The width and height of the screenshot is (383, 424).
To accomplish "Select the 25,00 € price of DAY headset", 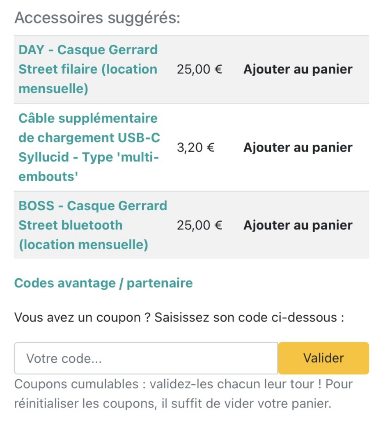I will (200, 69).
